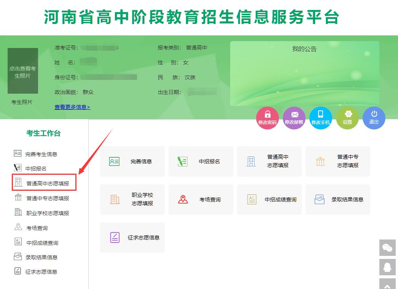The image size is (398, 289).
Task: Open 职业学校志愿填报 sidebar item
Action: point(41,213)
